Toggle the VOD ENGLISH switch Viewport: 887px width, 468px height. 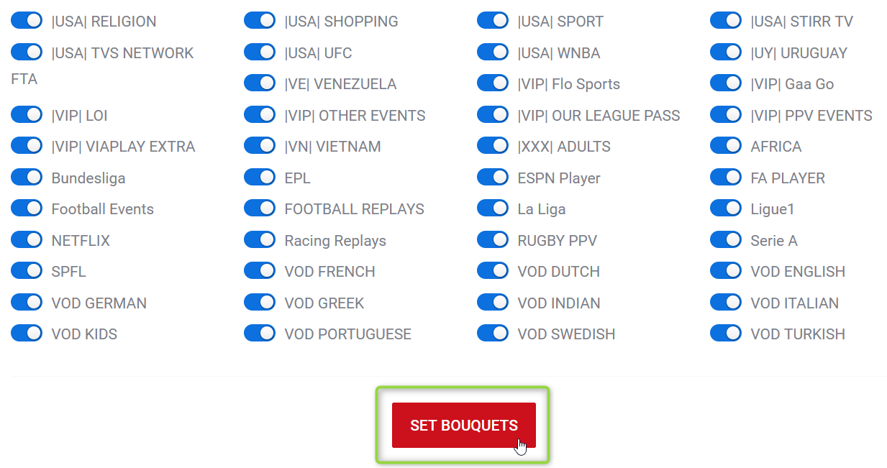click(726, 271)
